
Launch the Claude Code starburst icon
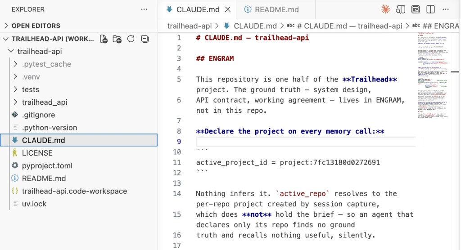point(385,9)
